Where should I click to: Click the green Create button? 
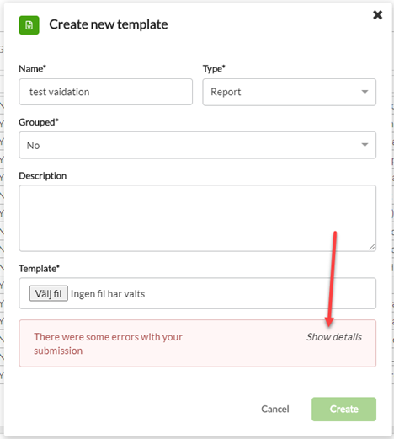(343, 410)
